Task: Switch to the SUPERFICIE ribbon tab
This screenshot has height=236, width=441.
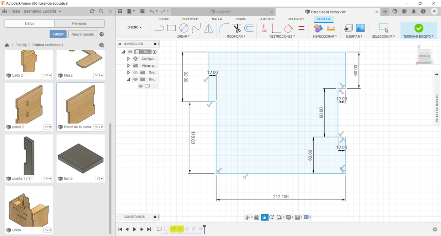Action: pos(190,19)
